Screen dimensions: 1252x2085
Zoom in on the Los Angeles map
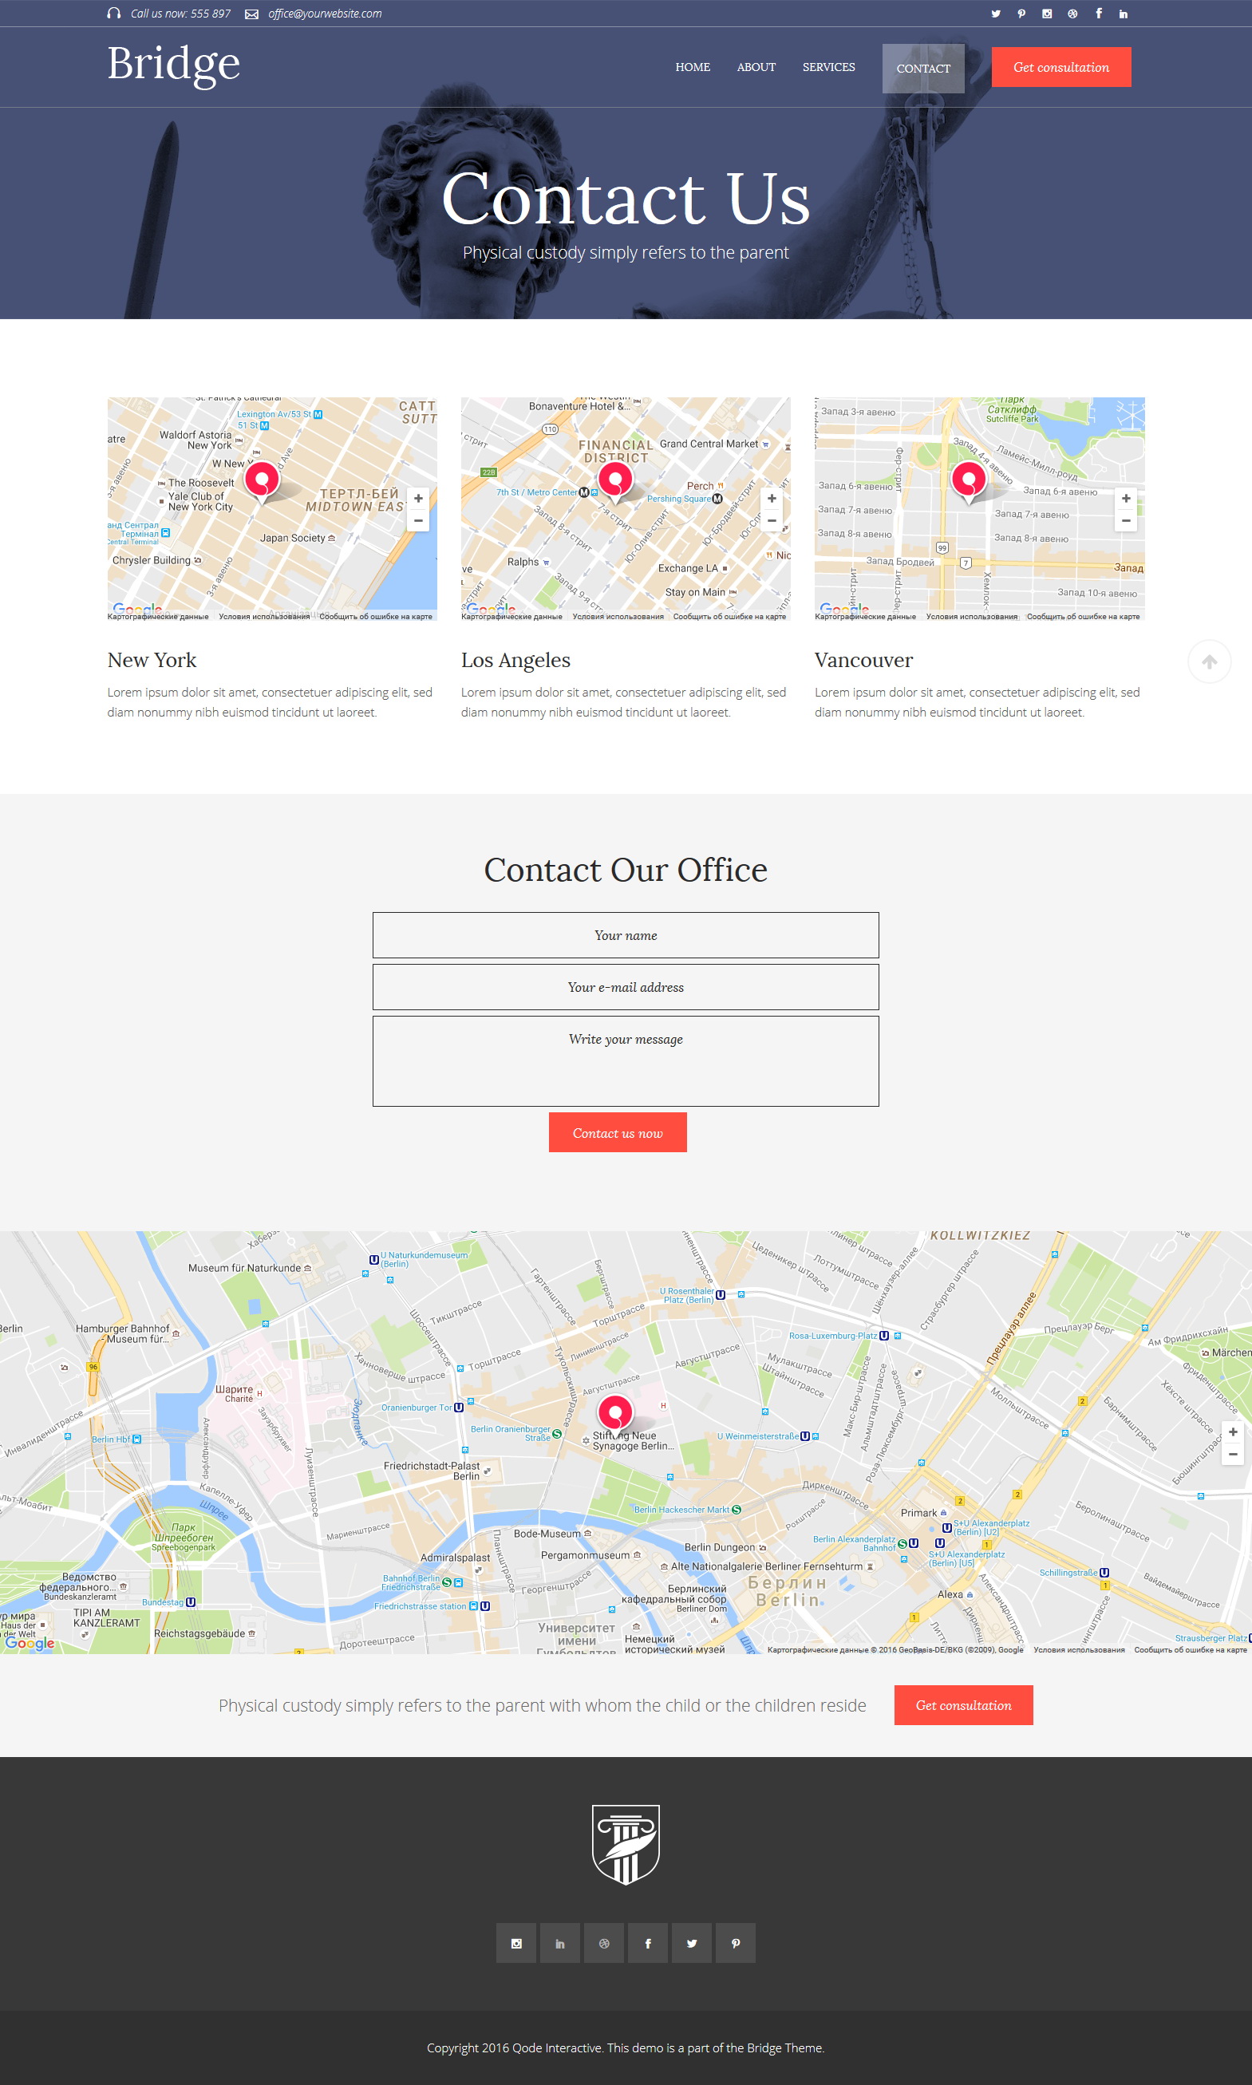(x=772, y=499)
